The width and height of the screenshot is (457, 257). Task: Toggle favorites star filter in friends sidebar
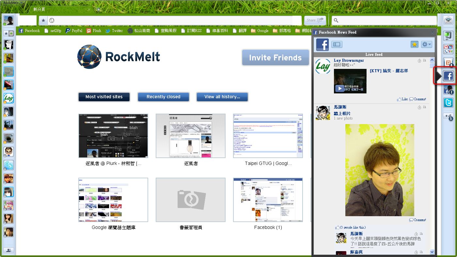(x=6, y=33)
